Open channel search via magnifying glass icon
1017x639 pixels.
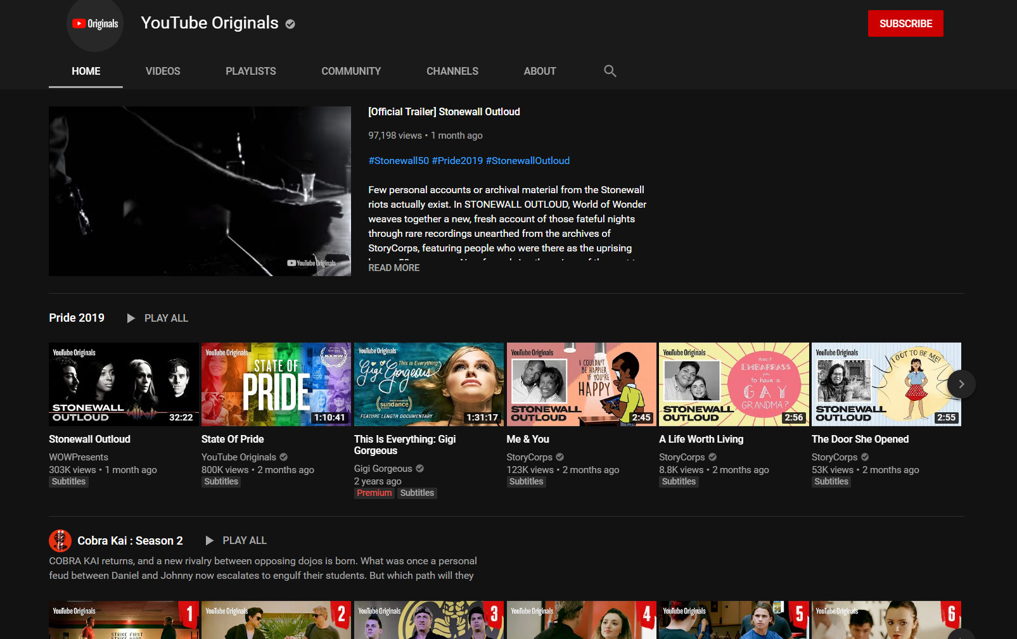coord(610,71)
